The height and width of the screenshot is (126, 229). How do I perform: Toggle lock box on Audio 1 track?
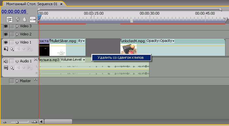click(12, 61)
